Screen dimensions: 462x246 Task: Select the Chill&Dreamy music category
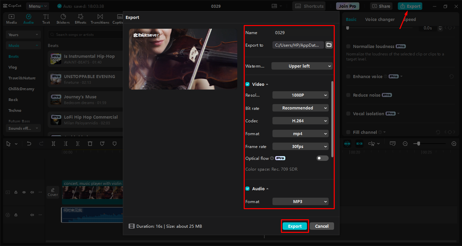(21, 89)
